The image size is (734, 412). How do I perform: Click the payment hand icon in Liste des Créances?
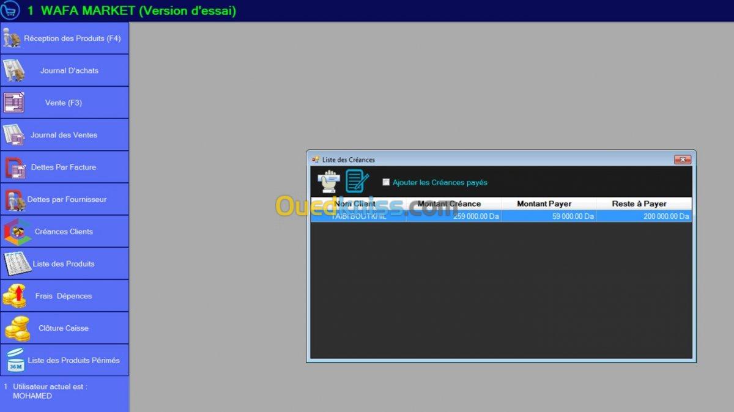click(x=328, y=182)
